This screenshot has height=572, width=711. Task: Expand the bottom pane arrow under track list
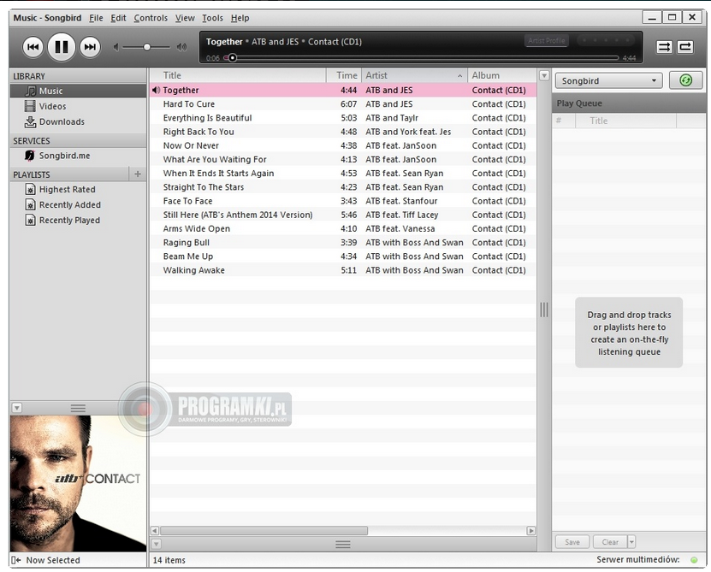click(156, 544)
